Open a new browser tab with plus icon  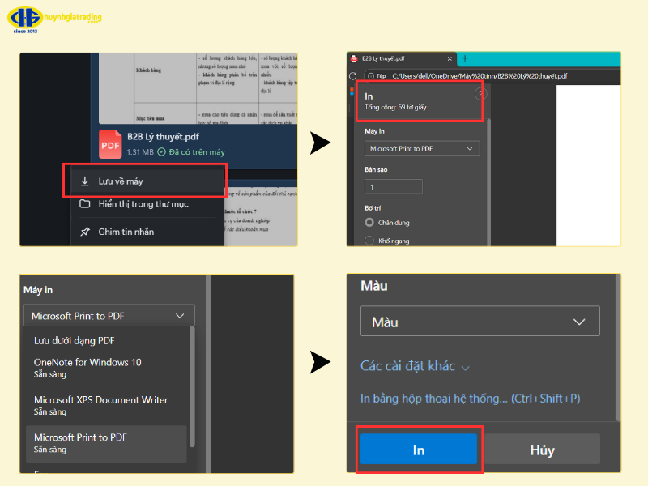point(465,58)
